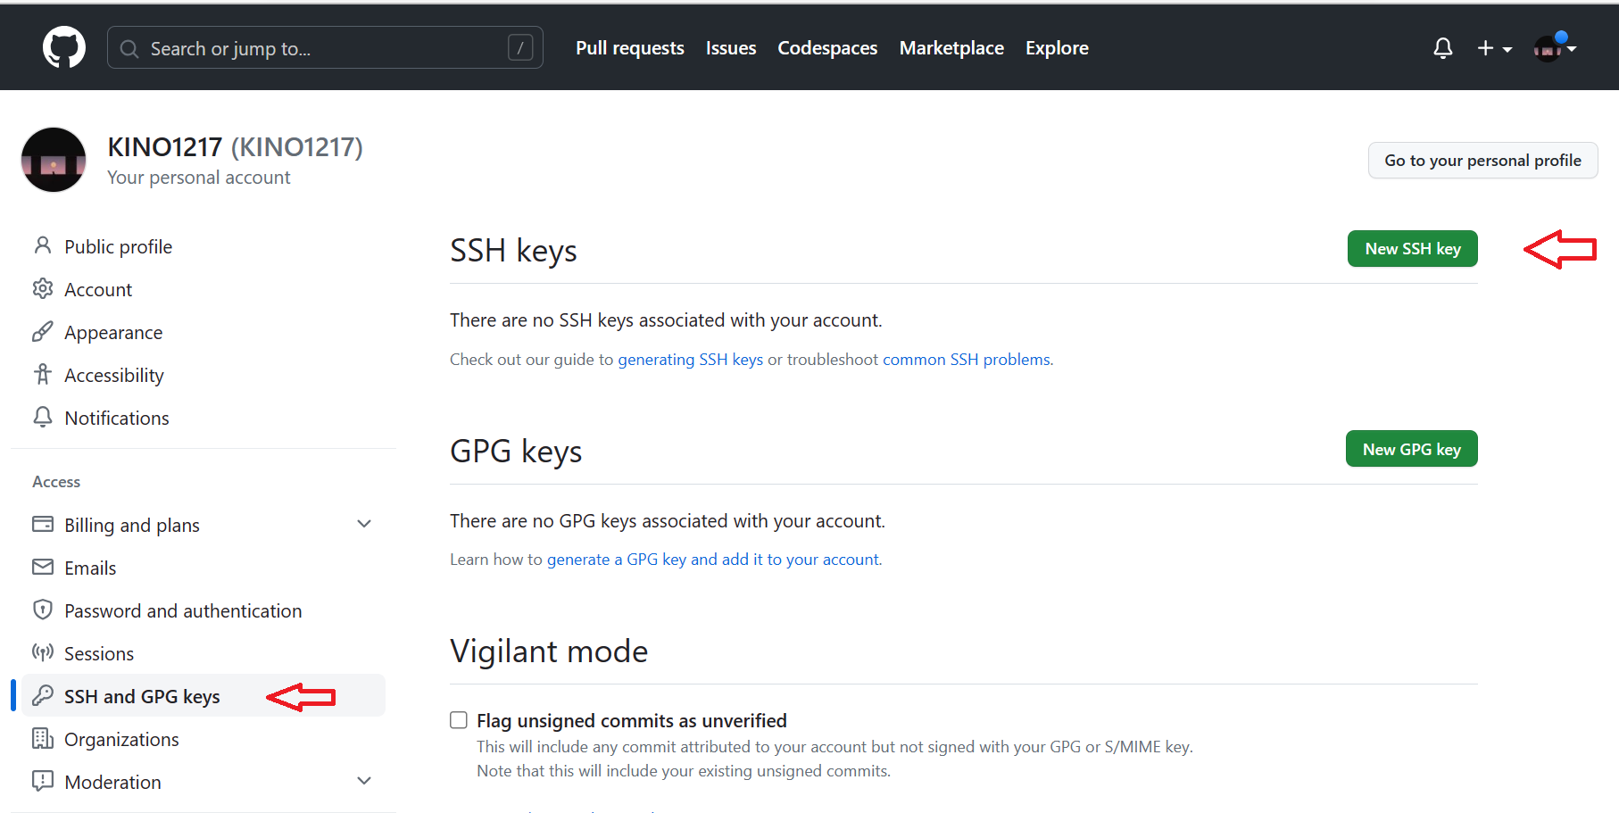The width and height of the screenshot is (1619, 813).
Task: Follow the generating SSH keys link
Action: [690, 360]
